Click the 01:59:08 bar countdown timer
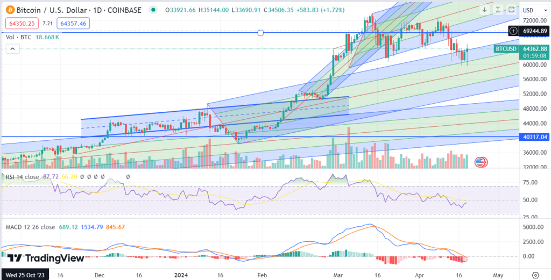The width and height of the screenshot is (551, 280). (x=534, y=55)
